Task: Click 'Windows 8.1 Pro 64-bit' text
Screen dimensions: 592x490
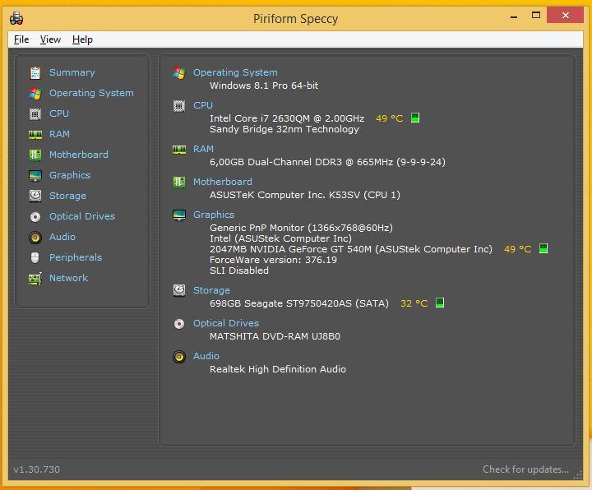Action: pyautogui.click(x=264, y=86)
